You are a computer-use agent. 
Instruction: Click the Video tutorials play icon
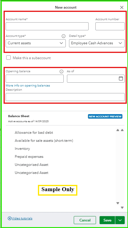tap(9, 218)
